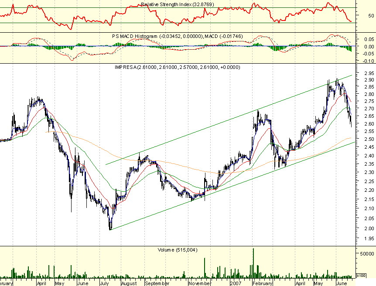The image size is (376, 286).
Task: Select the 50 label on RSI axis
Action: click(x=371, y=16)
